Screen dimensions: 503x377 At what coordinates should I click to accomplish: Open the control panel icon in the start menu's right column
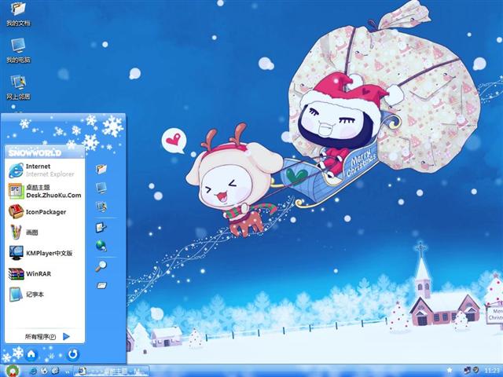tap(101, 228)
